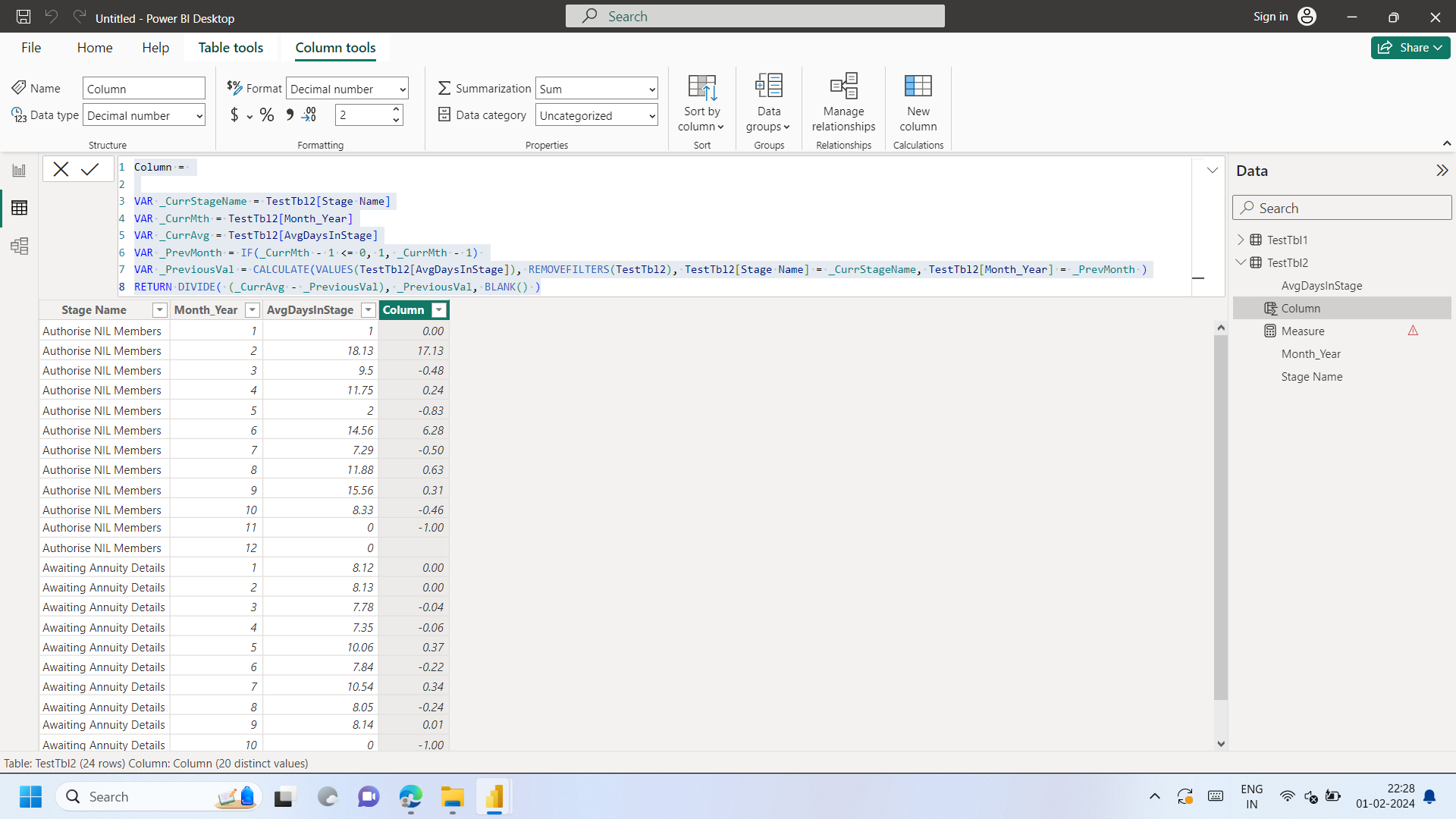
Task: Click the 17.13 value in the Column column
Action: tap(430, 350)
